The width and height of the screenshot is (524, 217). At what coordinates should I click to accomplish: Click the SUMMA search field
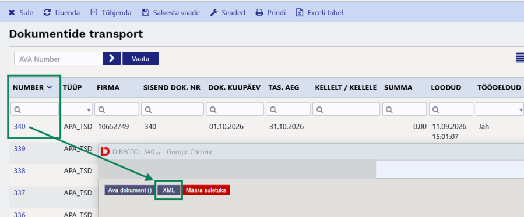tap(405, 109)
